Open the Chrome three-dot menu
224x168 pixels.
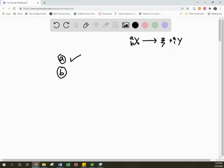220,8
